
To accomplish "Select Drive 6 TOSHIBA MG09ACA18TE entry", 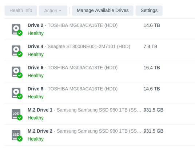I will click(x=100, y=72).
